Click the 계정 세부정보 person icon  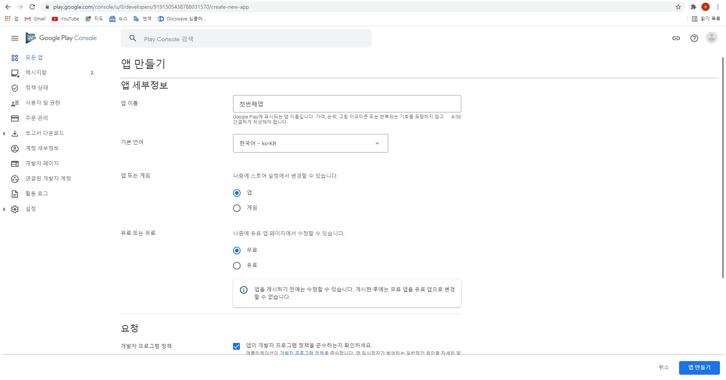[x=15, y=149]
